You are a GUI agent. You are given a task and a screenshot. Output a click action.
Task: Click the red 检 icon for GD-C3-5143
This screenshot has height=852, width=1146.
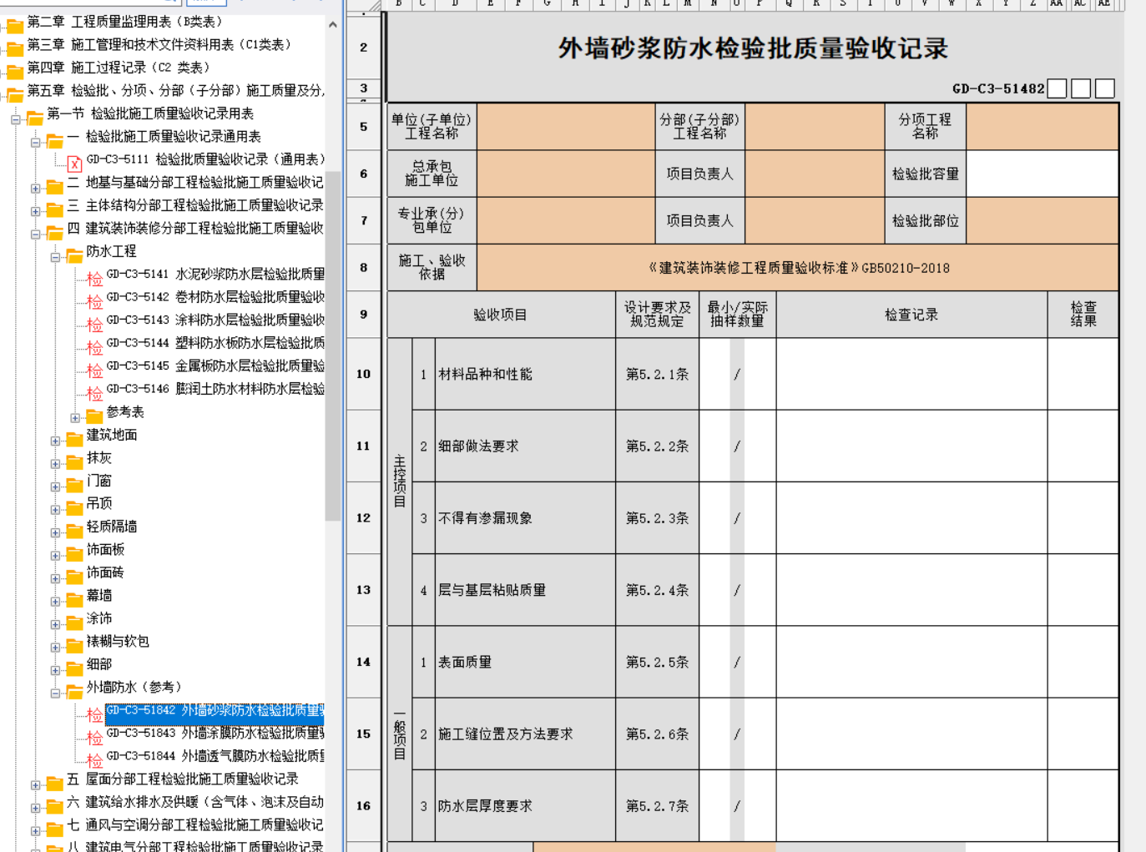tap(95, 323)
